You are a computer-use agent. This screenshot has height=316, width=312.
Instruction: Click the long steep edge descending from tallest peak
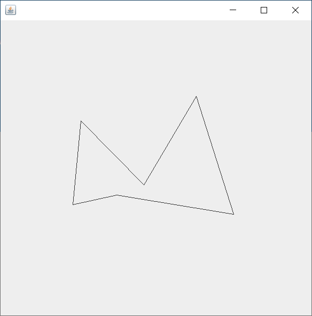215,155
